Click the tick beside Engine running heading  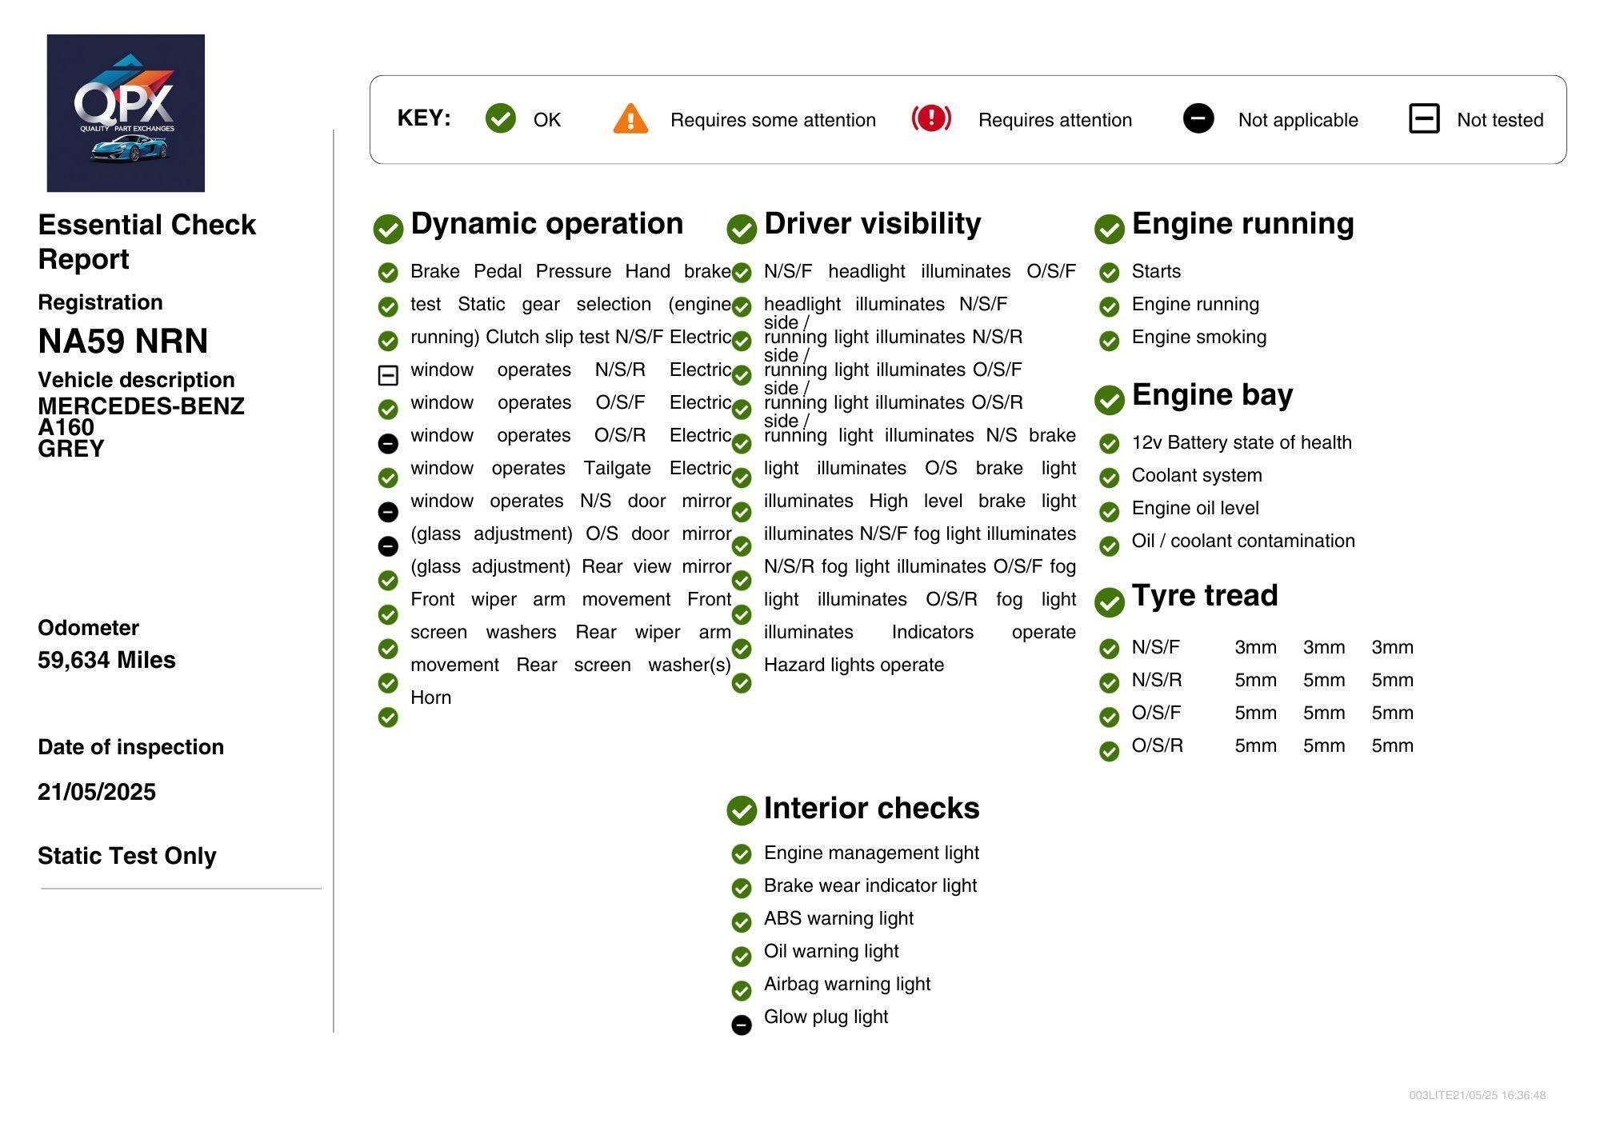point(1110,229)
